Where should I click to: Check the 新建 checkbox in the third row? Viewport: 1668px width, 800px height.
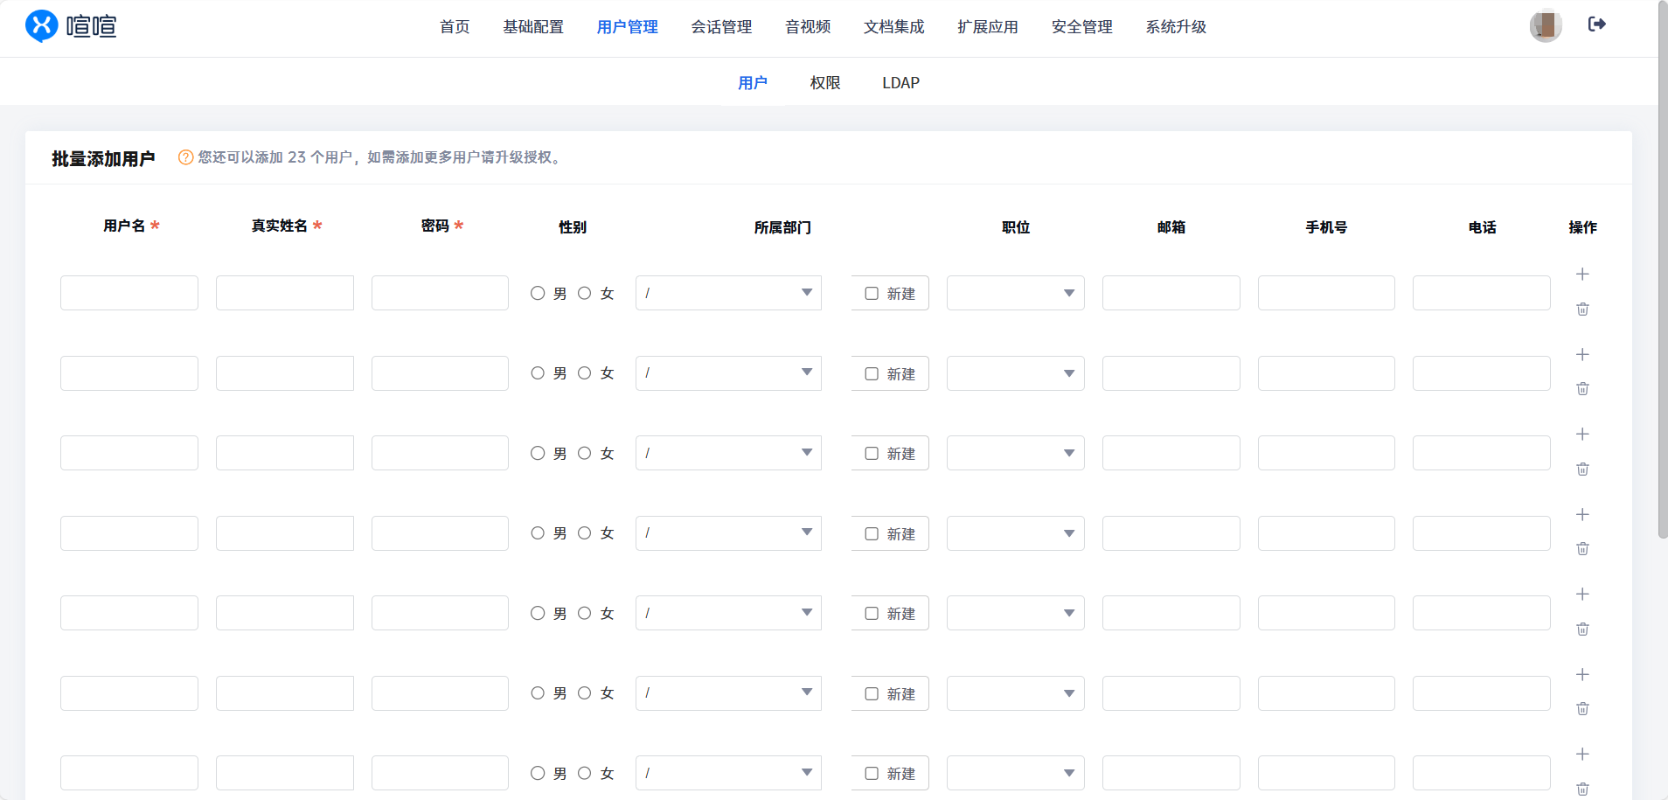pos(872,454)
